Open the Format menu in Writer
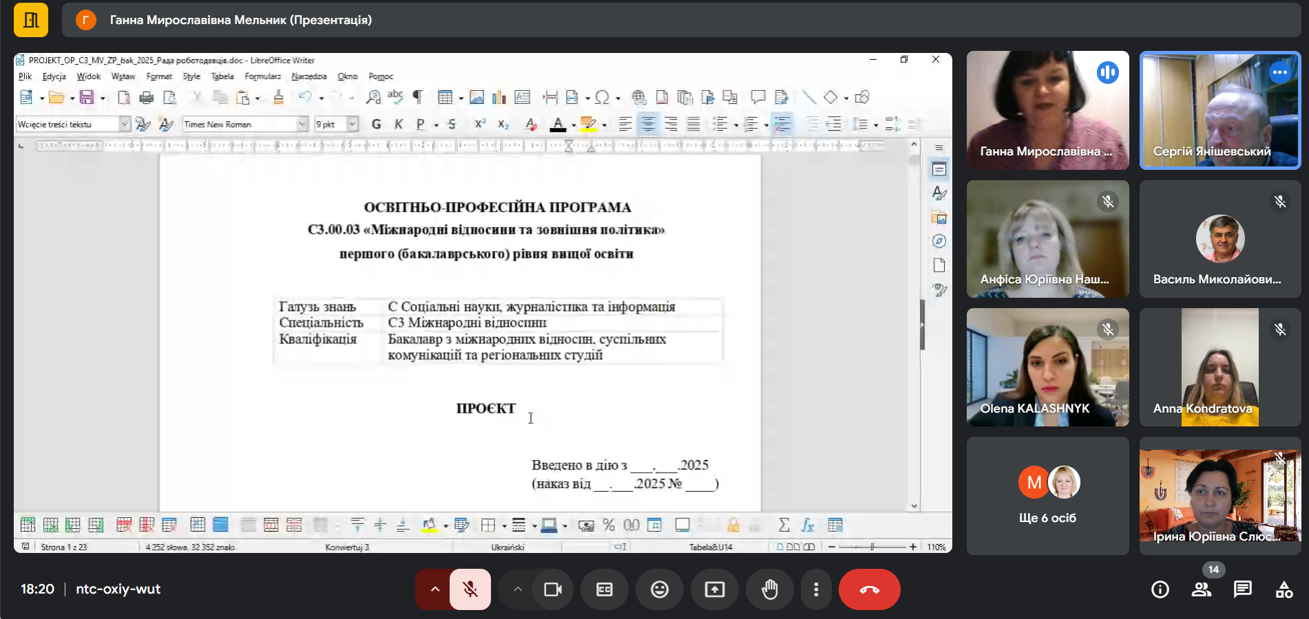 [x=159, y=76]
